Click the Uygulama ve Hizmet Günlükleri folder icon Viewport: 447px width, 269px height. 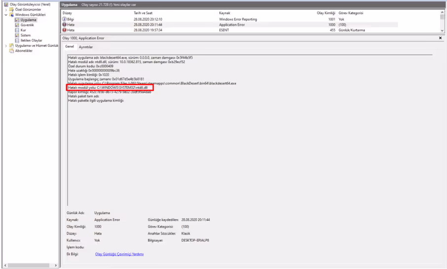click(12, 45)
